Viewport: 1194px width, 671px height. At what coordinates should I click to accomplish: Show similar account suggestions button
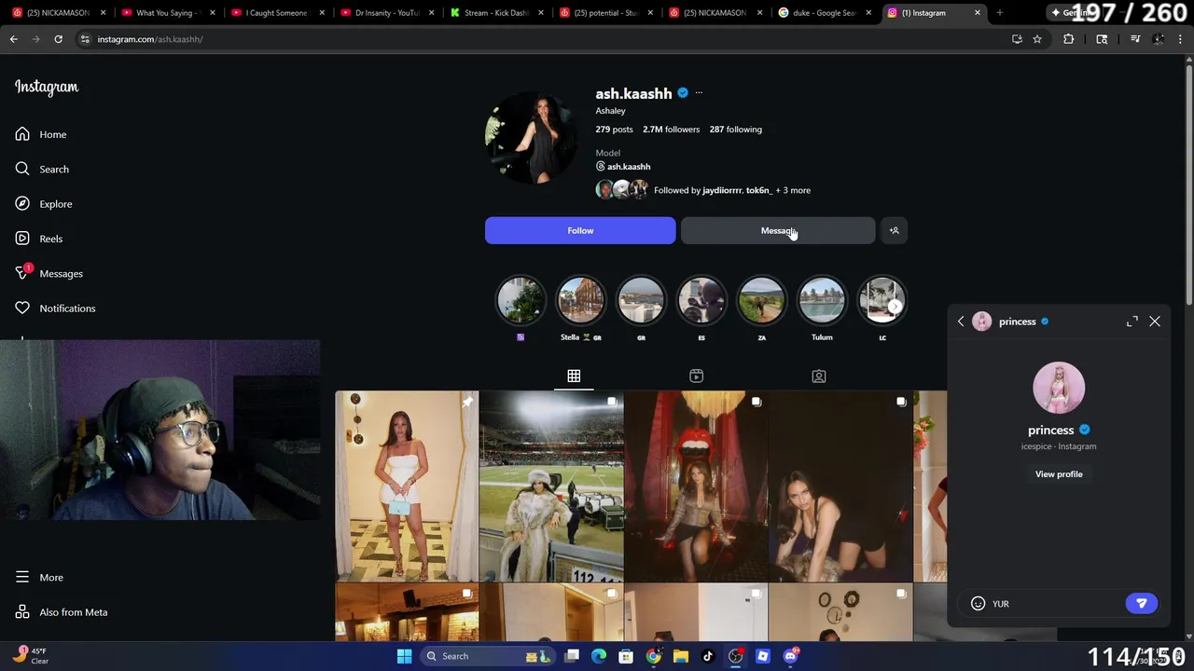[x=894, y=230]
